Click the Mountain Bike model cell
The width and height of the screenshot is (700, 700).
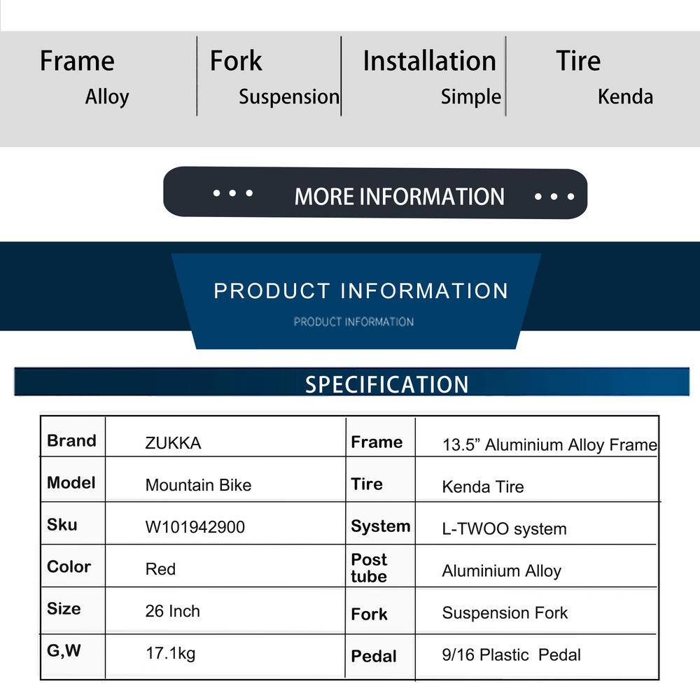(x=225, y=479)
